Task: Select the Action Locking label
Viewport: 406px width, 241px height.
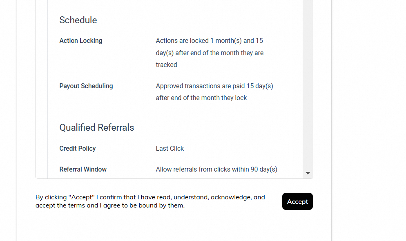Action: click(81, 41)
